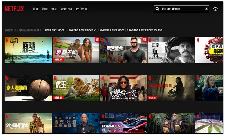The height and width of the screenshot is (135, 225).
Task: Go to the 節目 shows menu
Action: pos(45,9)
